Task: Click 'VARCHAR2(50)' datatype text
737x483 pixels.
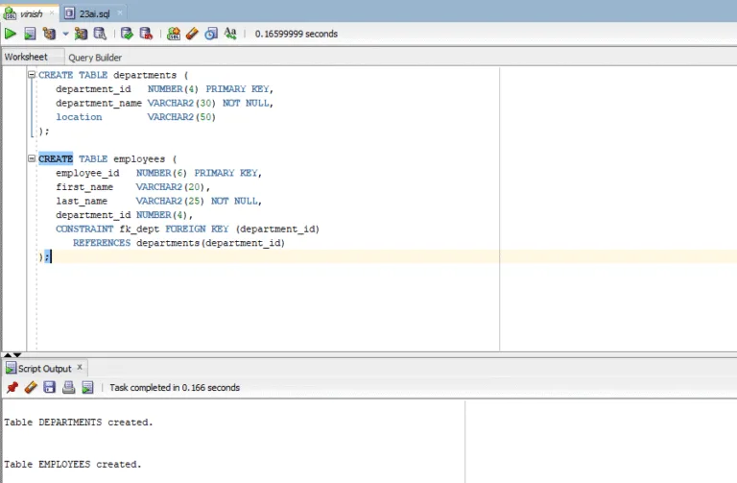Action: coord(181,117)
